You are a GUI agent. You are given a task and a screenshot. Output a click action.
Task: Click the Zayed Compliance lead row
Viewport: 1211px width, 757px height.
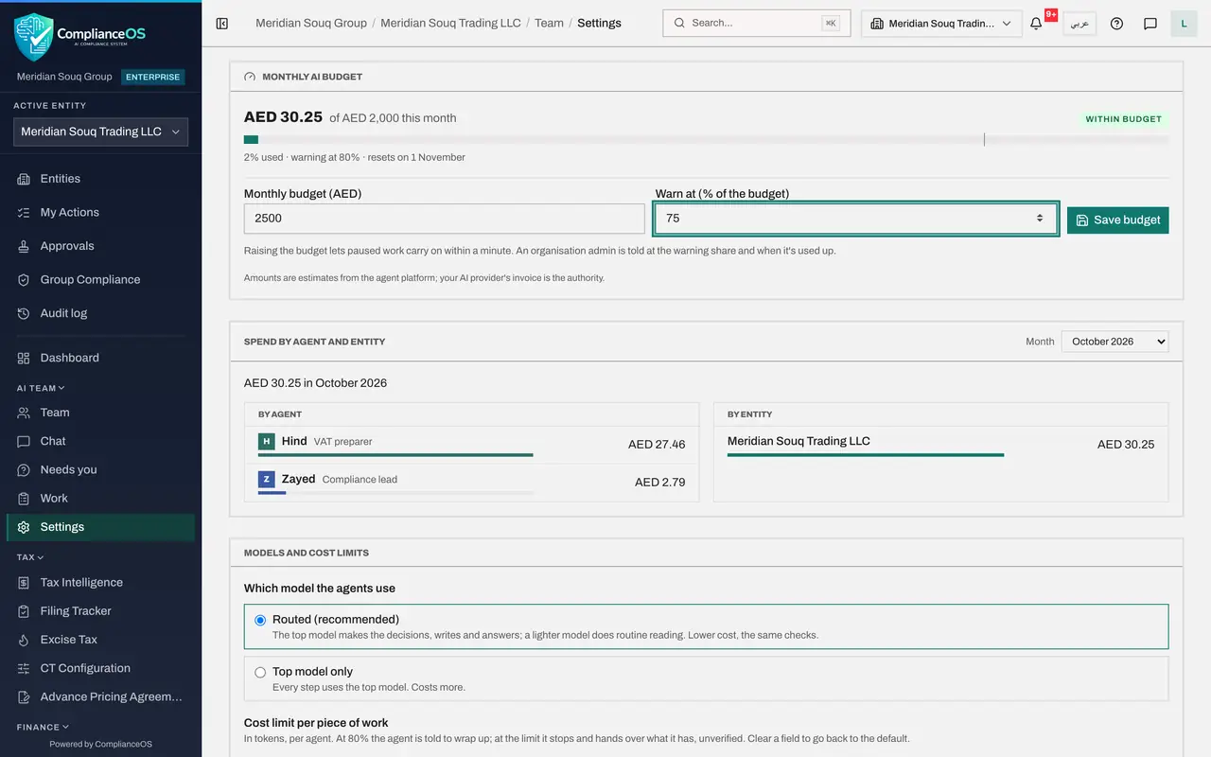coord(471,482)
